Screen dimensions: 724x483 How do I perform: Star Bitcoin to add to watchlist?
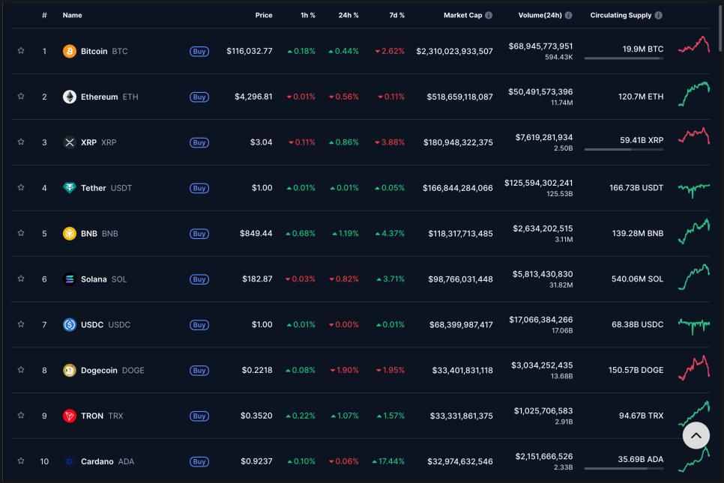point(21,51)
